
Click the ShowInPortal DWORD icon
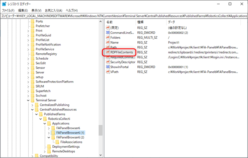click(108, 67)
